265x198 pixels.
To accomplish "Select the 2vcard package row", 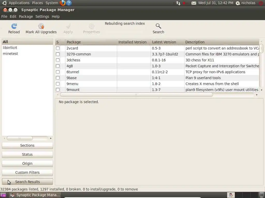I will pos(157,48).
